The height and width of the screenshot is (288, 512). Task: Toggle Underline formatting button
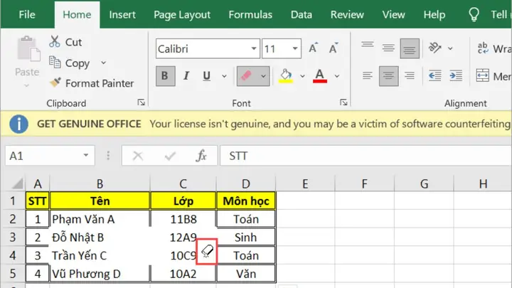point(206,76)
